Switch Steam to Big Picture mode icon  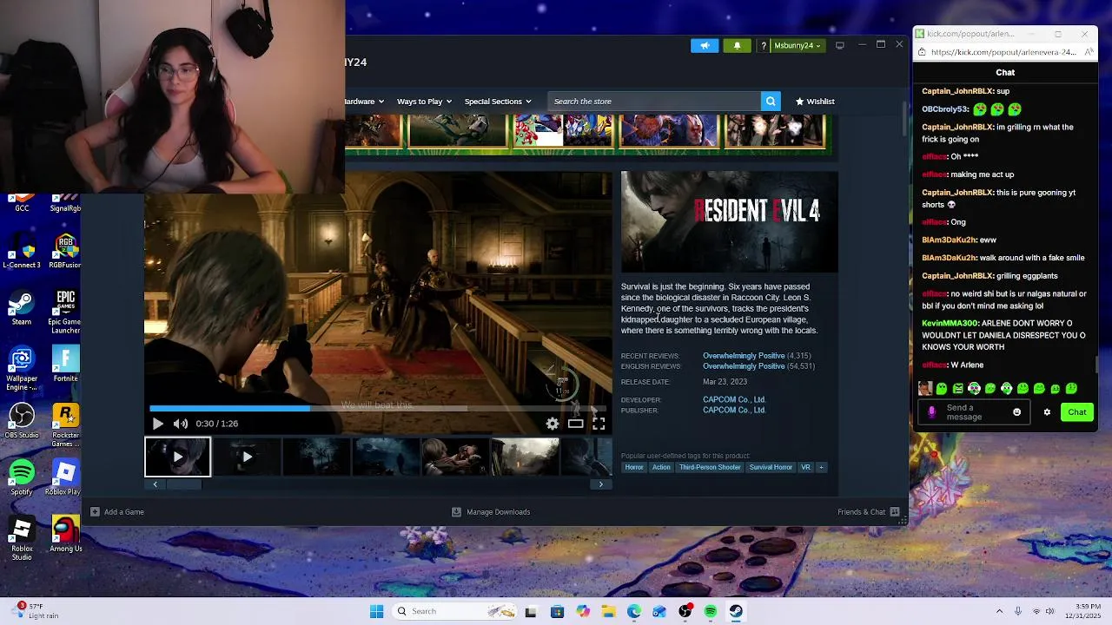pyautogui.click(x=839, y=45)
